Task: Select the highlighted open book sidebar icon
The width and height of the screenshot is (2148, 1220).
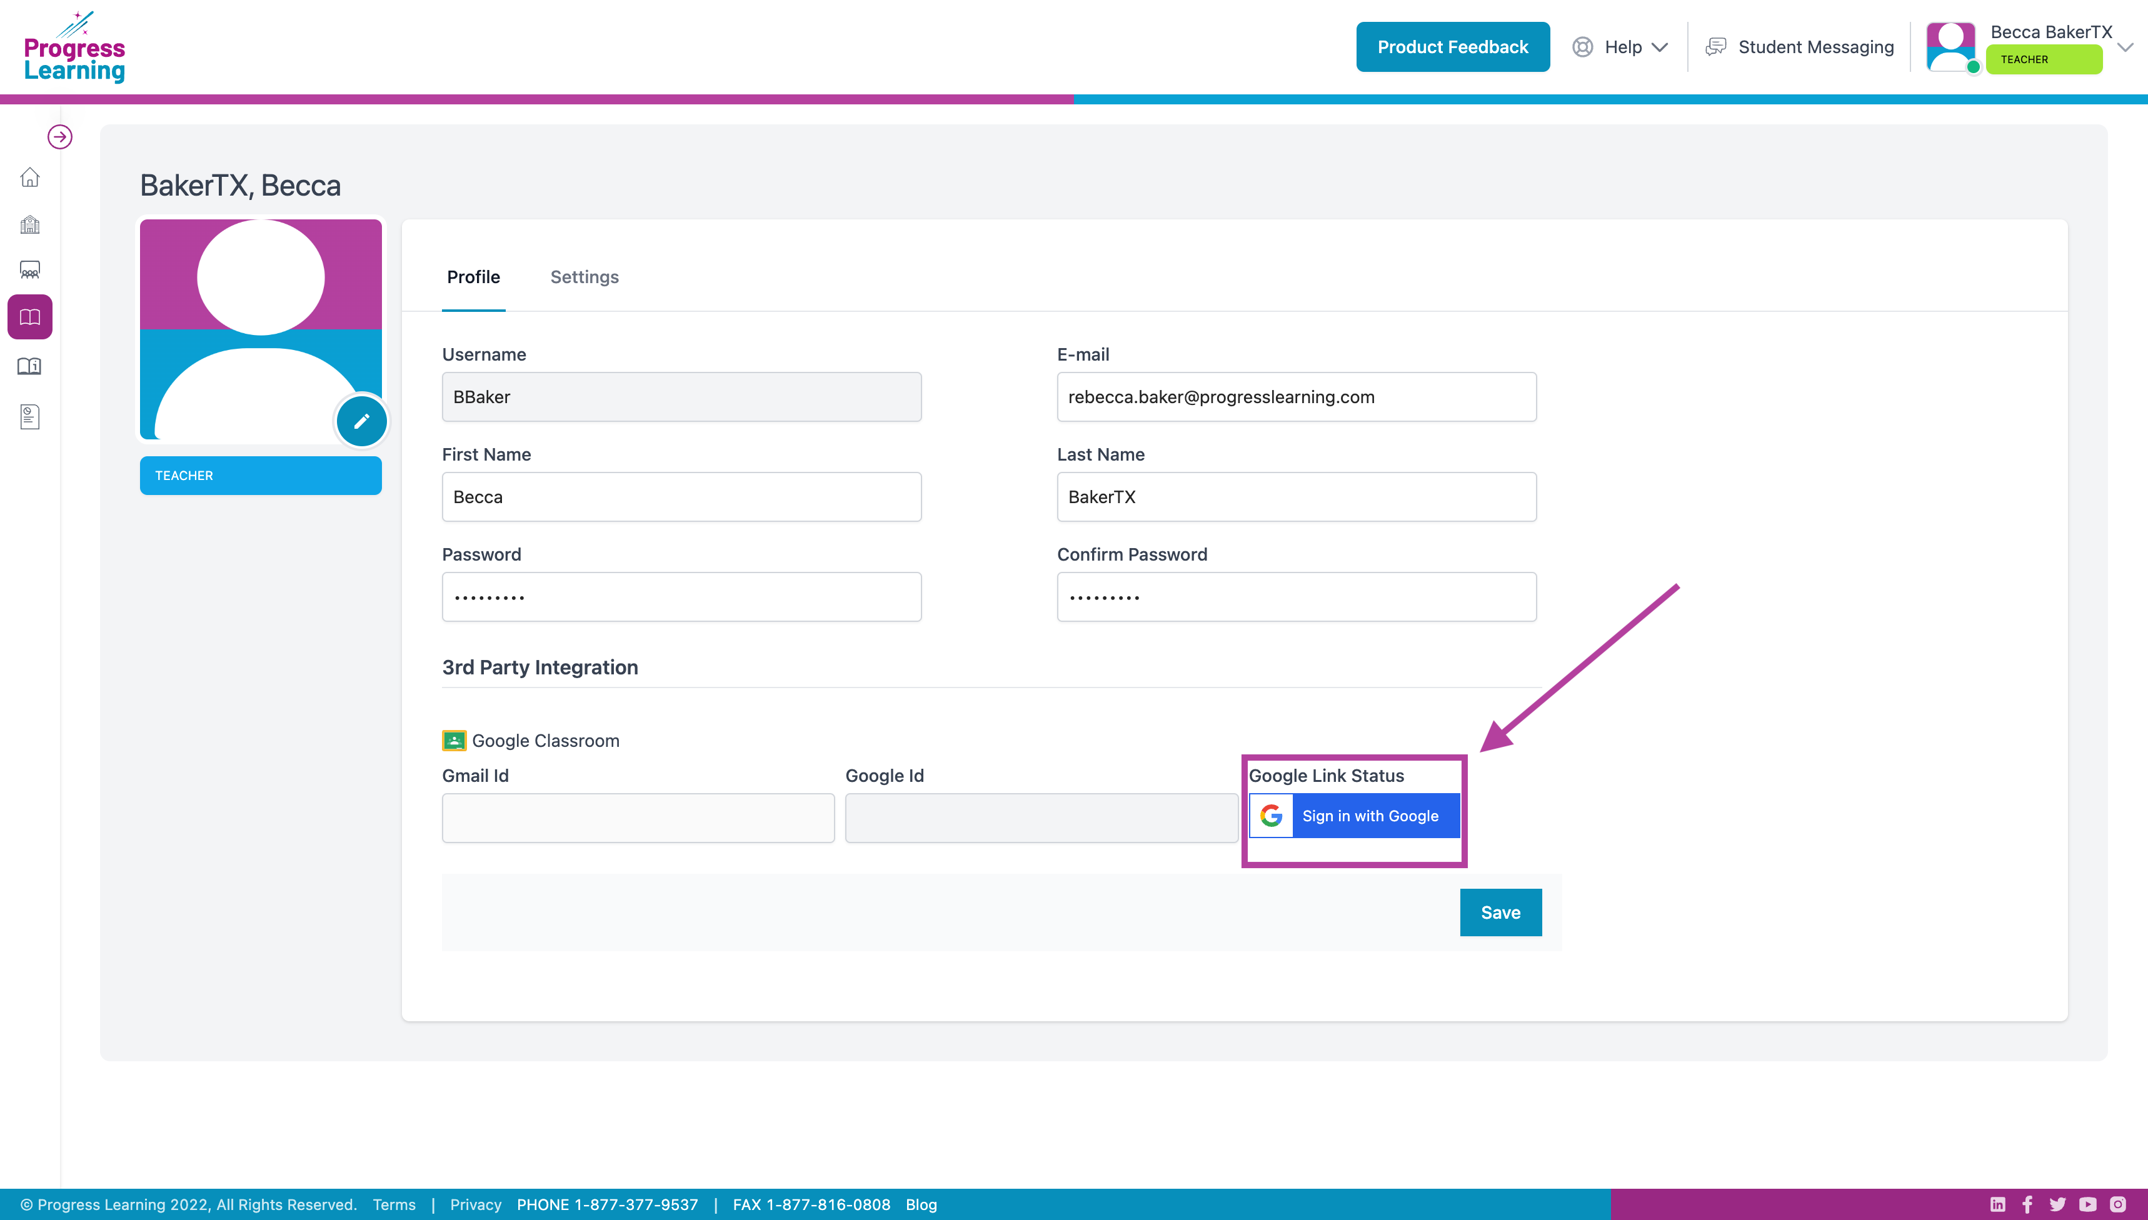Action: click(30, 317)
